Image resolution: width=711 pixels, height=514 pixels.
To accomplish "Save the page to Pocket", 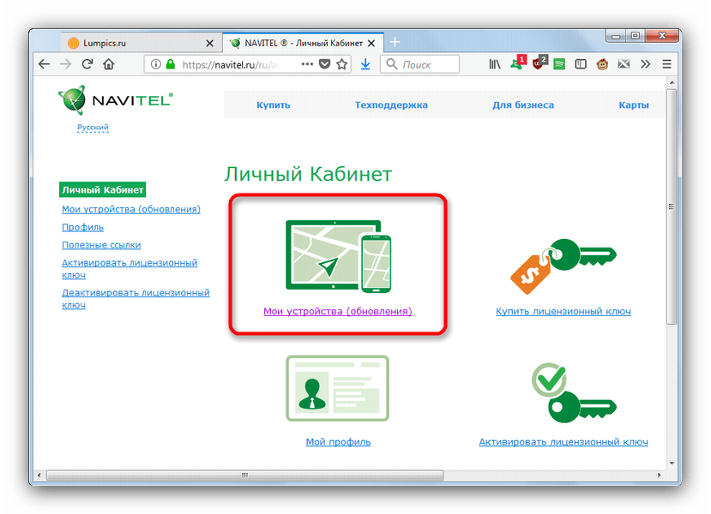I will point(324,64).
